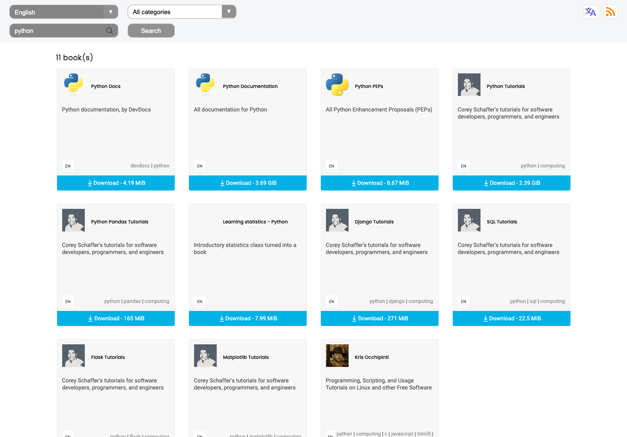Click the Python Pandas Tutorials author photo

click(x=73, y=220)
